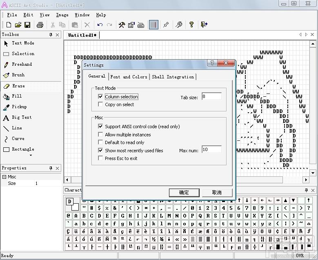Switch to Font and Colors tab
Image resolution: width=318 pixels, height=260 pixels.
click(129, 77)
